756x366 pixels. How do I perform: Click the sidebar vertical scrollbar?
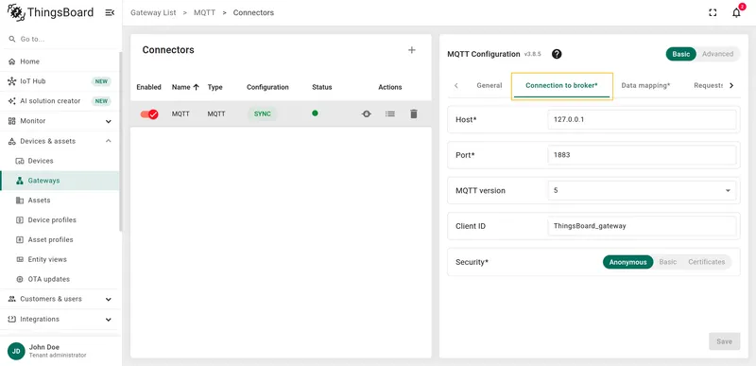pyautogui.click(x=121, y=141)
